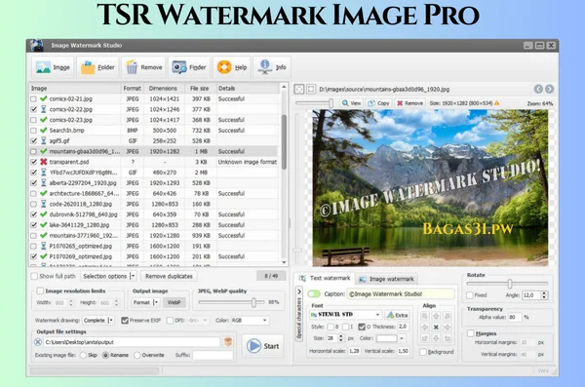Click the View button above the preview
The image size is (585, 387).
[351, 103]
